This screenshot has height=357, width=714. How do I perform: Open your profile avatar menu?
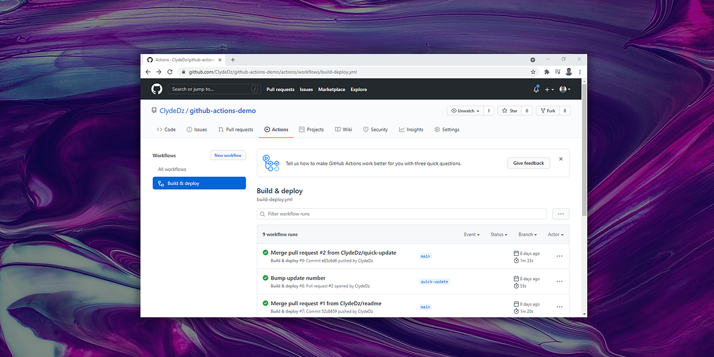pyautogui.click(x=564, y=89)
